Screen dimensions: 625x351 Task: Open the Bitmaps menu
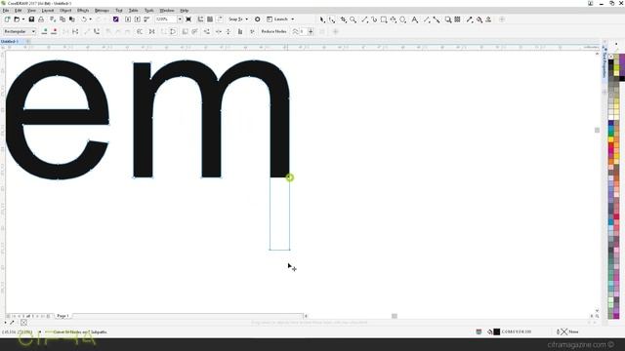102,11
